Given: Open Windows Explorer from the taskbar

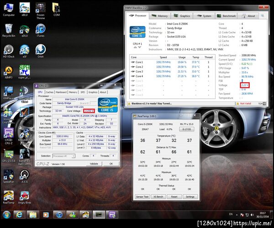Looking at the screenshot, I should click(x=33, y=215).
